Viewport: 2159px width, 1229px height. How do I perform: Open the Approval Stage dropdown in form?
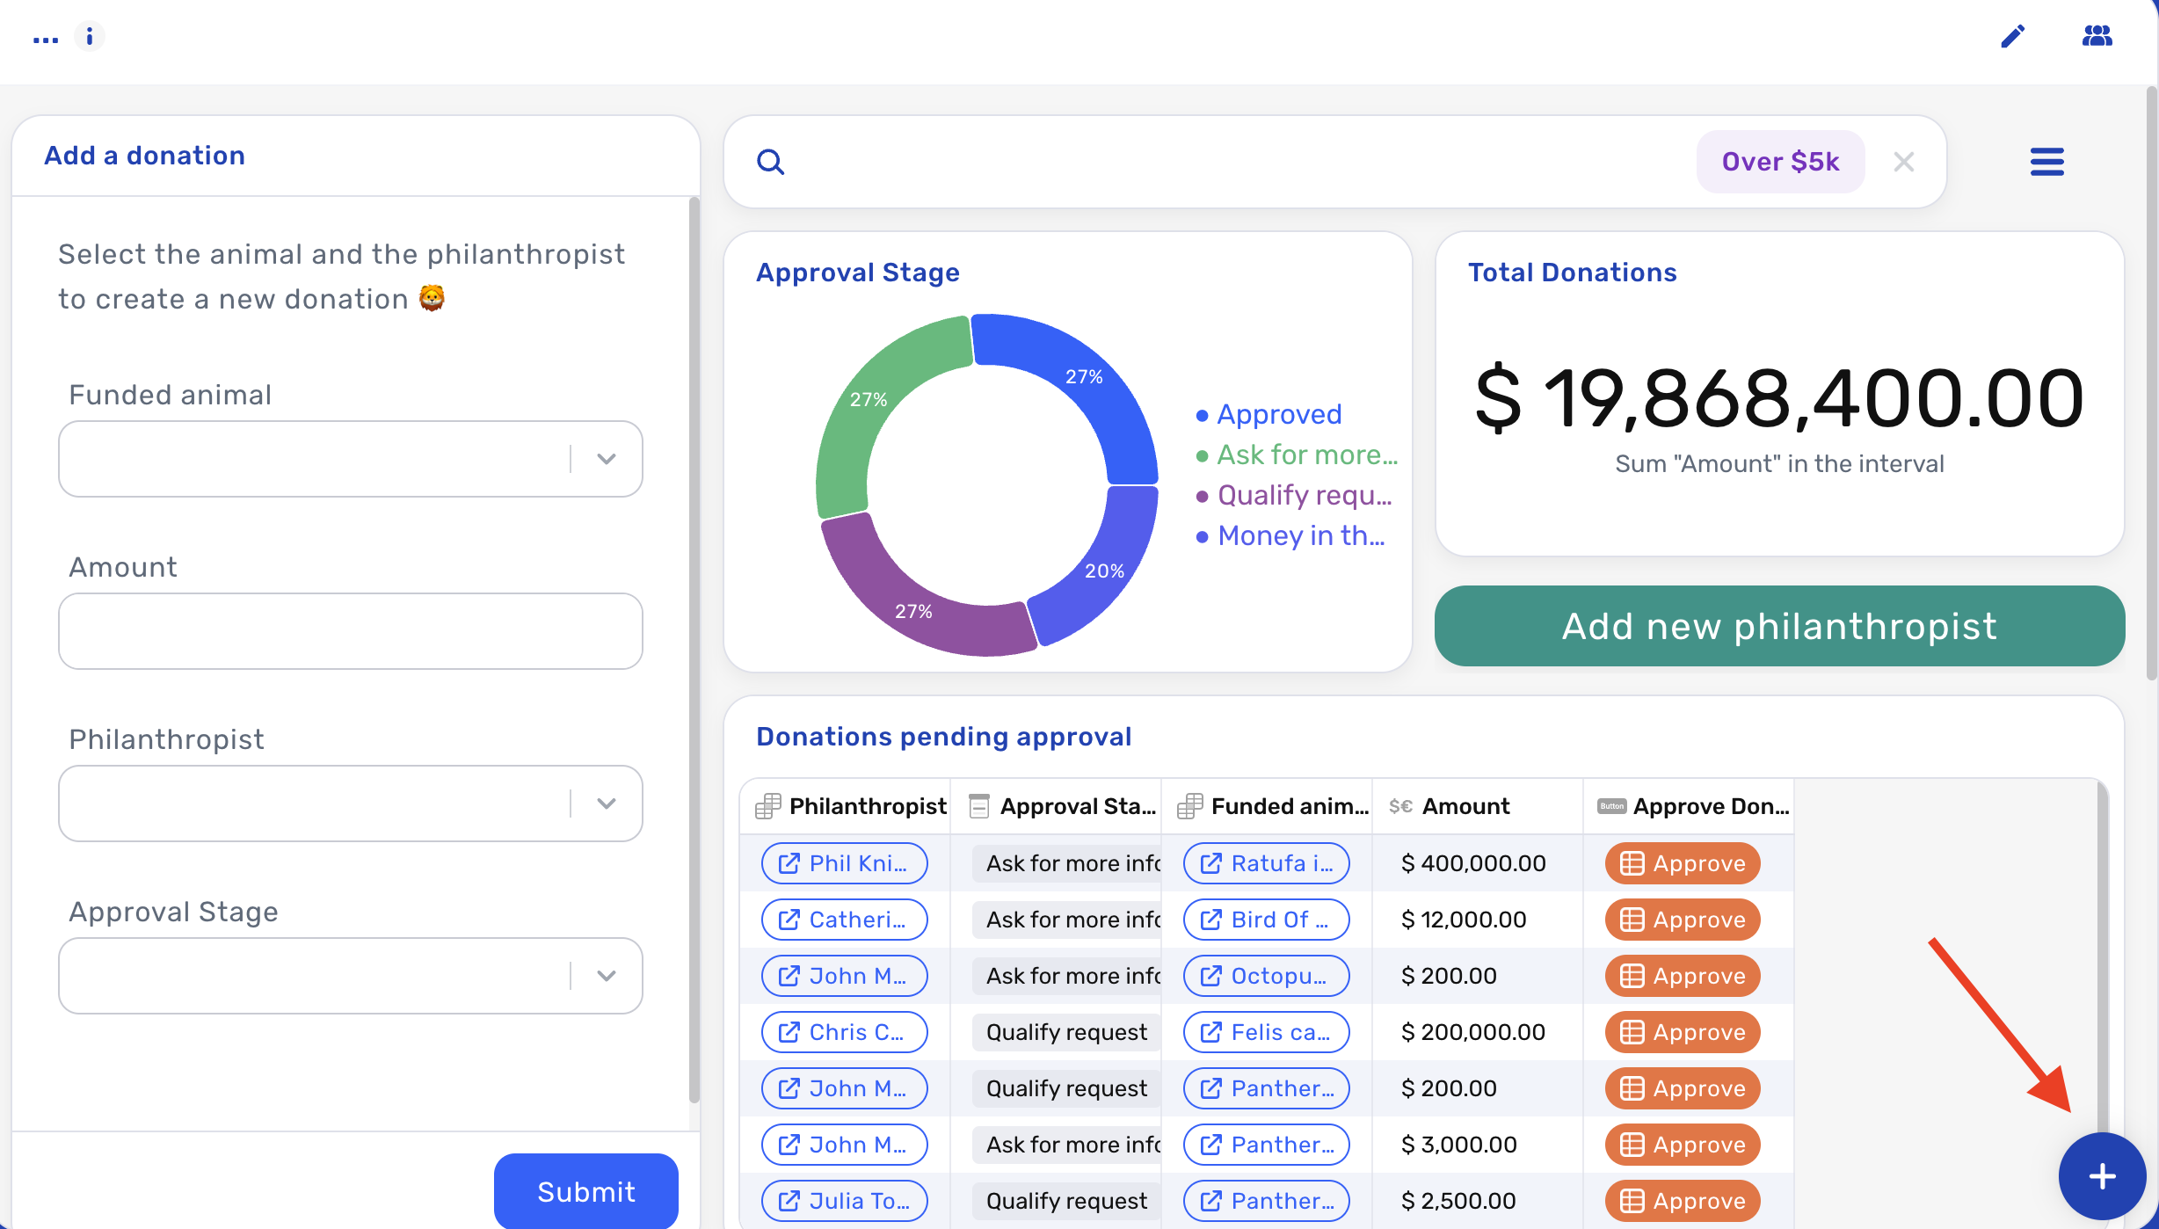click(x=350, y=976)
